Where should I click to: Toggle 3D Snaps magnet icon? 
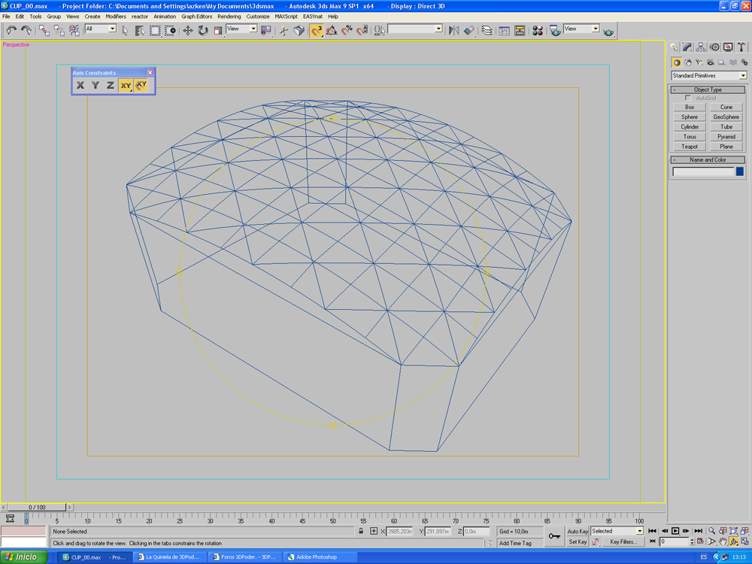pyautogui.click(x=317, y=30)
